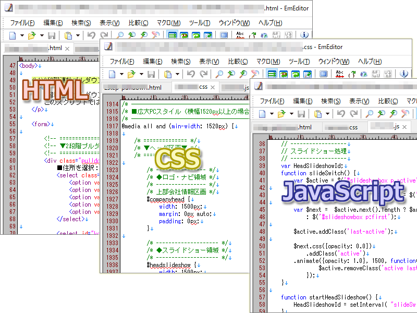Click Open folder icon in CSS window
The height and width of the screenshot is (313, 417).
click(x=131, y=74)
